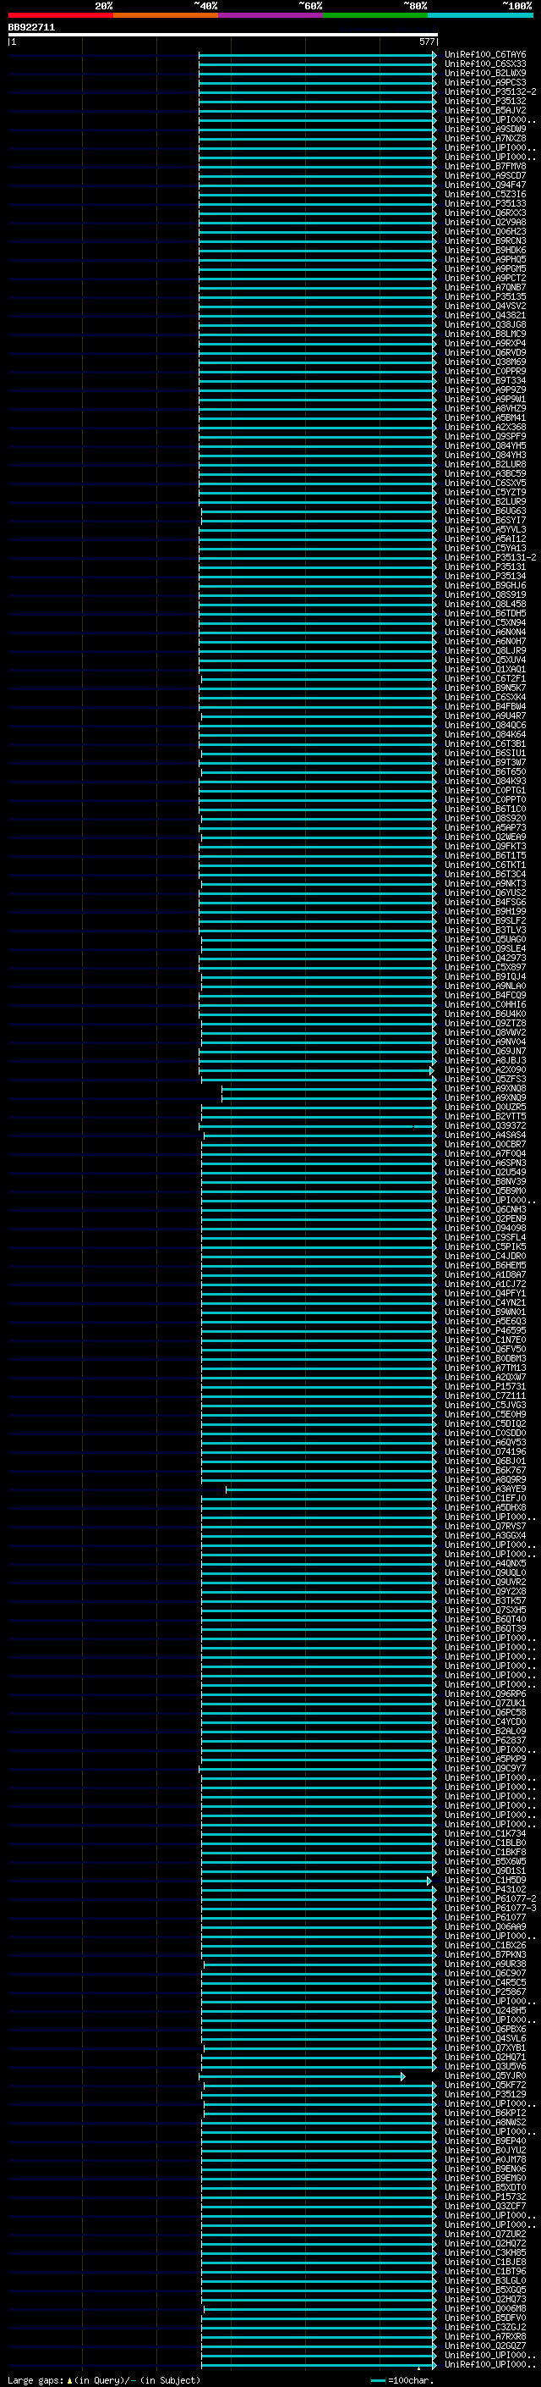This screenshot has height=2387, width=541.
Task: Open hit UniRef100_B5AJV2
Action: (x=484, y=110)
